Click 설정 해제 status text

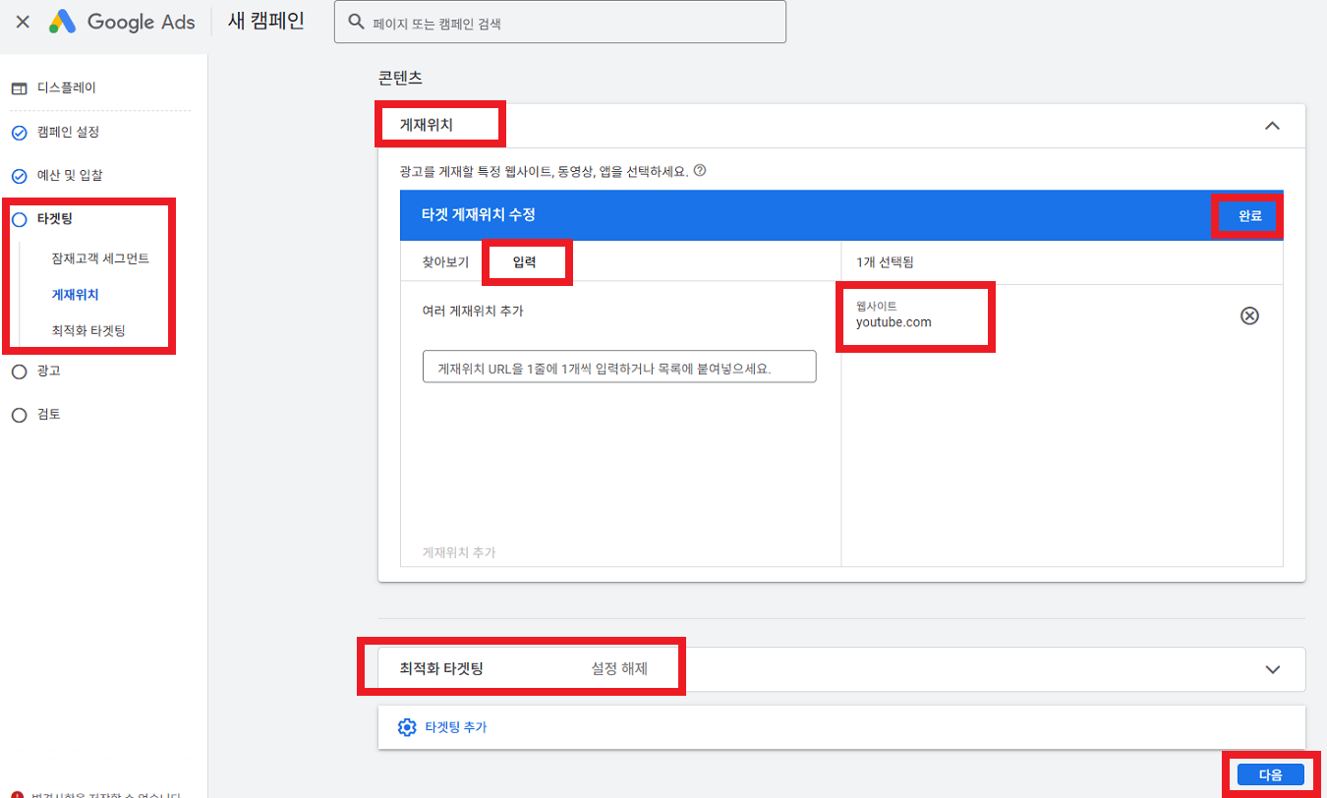coord(619,668)
